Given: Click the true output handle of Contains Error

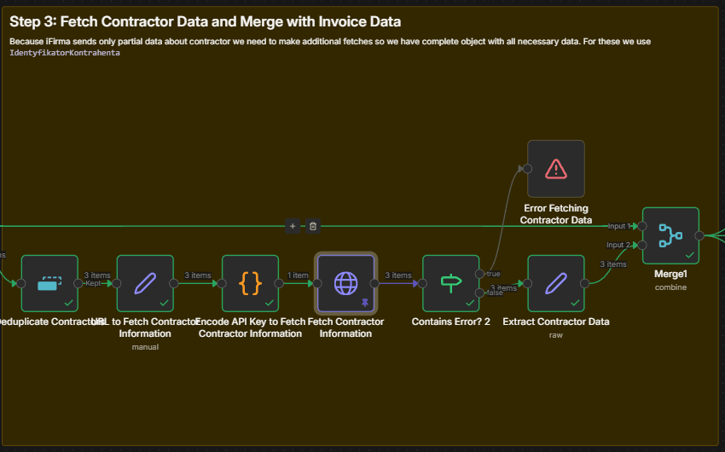Looking at the screenshot, I should 480,274.
